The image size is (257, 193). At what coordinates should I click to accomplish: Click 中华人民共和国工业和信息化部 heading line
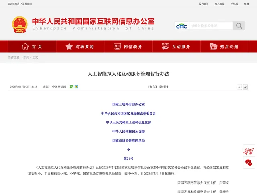128,122
